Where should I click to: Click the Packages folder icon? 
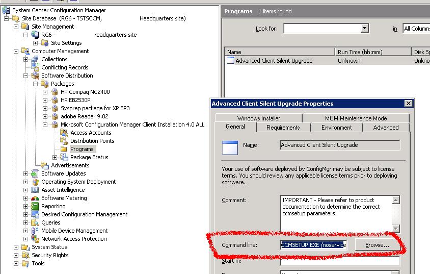(x=45, y=84)
